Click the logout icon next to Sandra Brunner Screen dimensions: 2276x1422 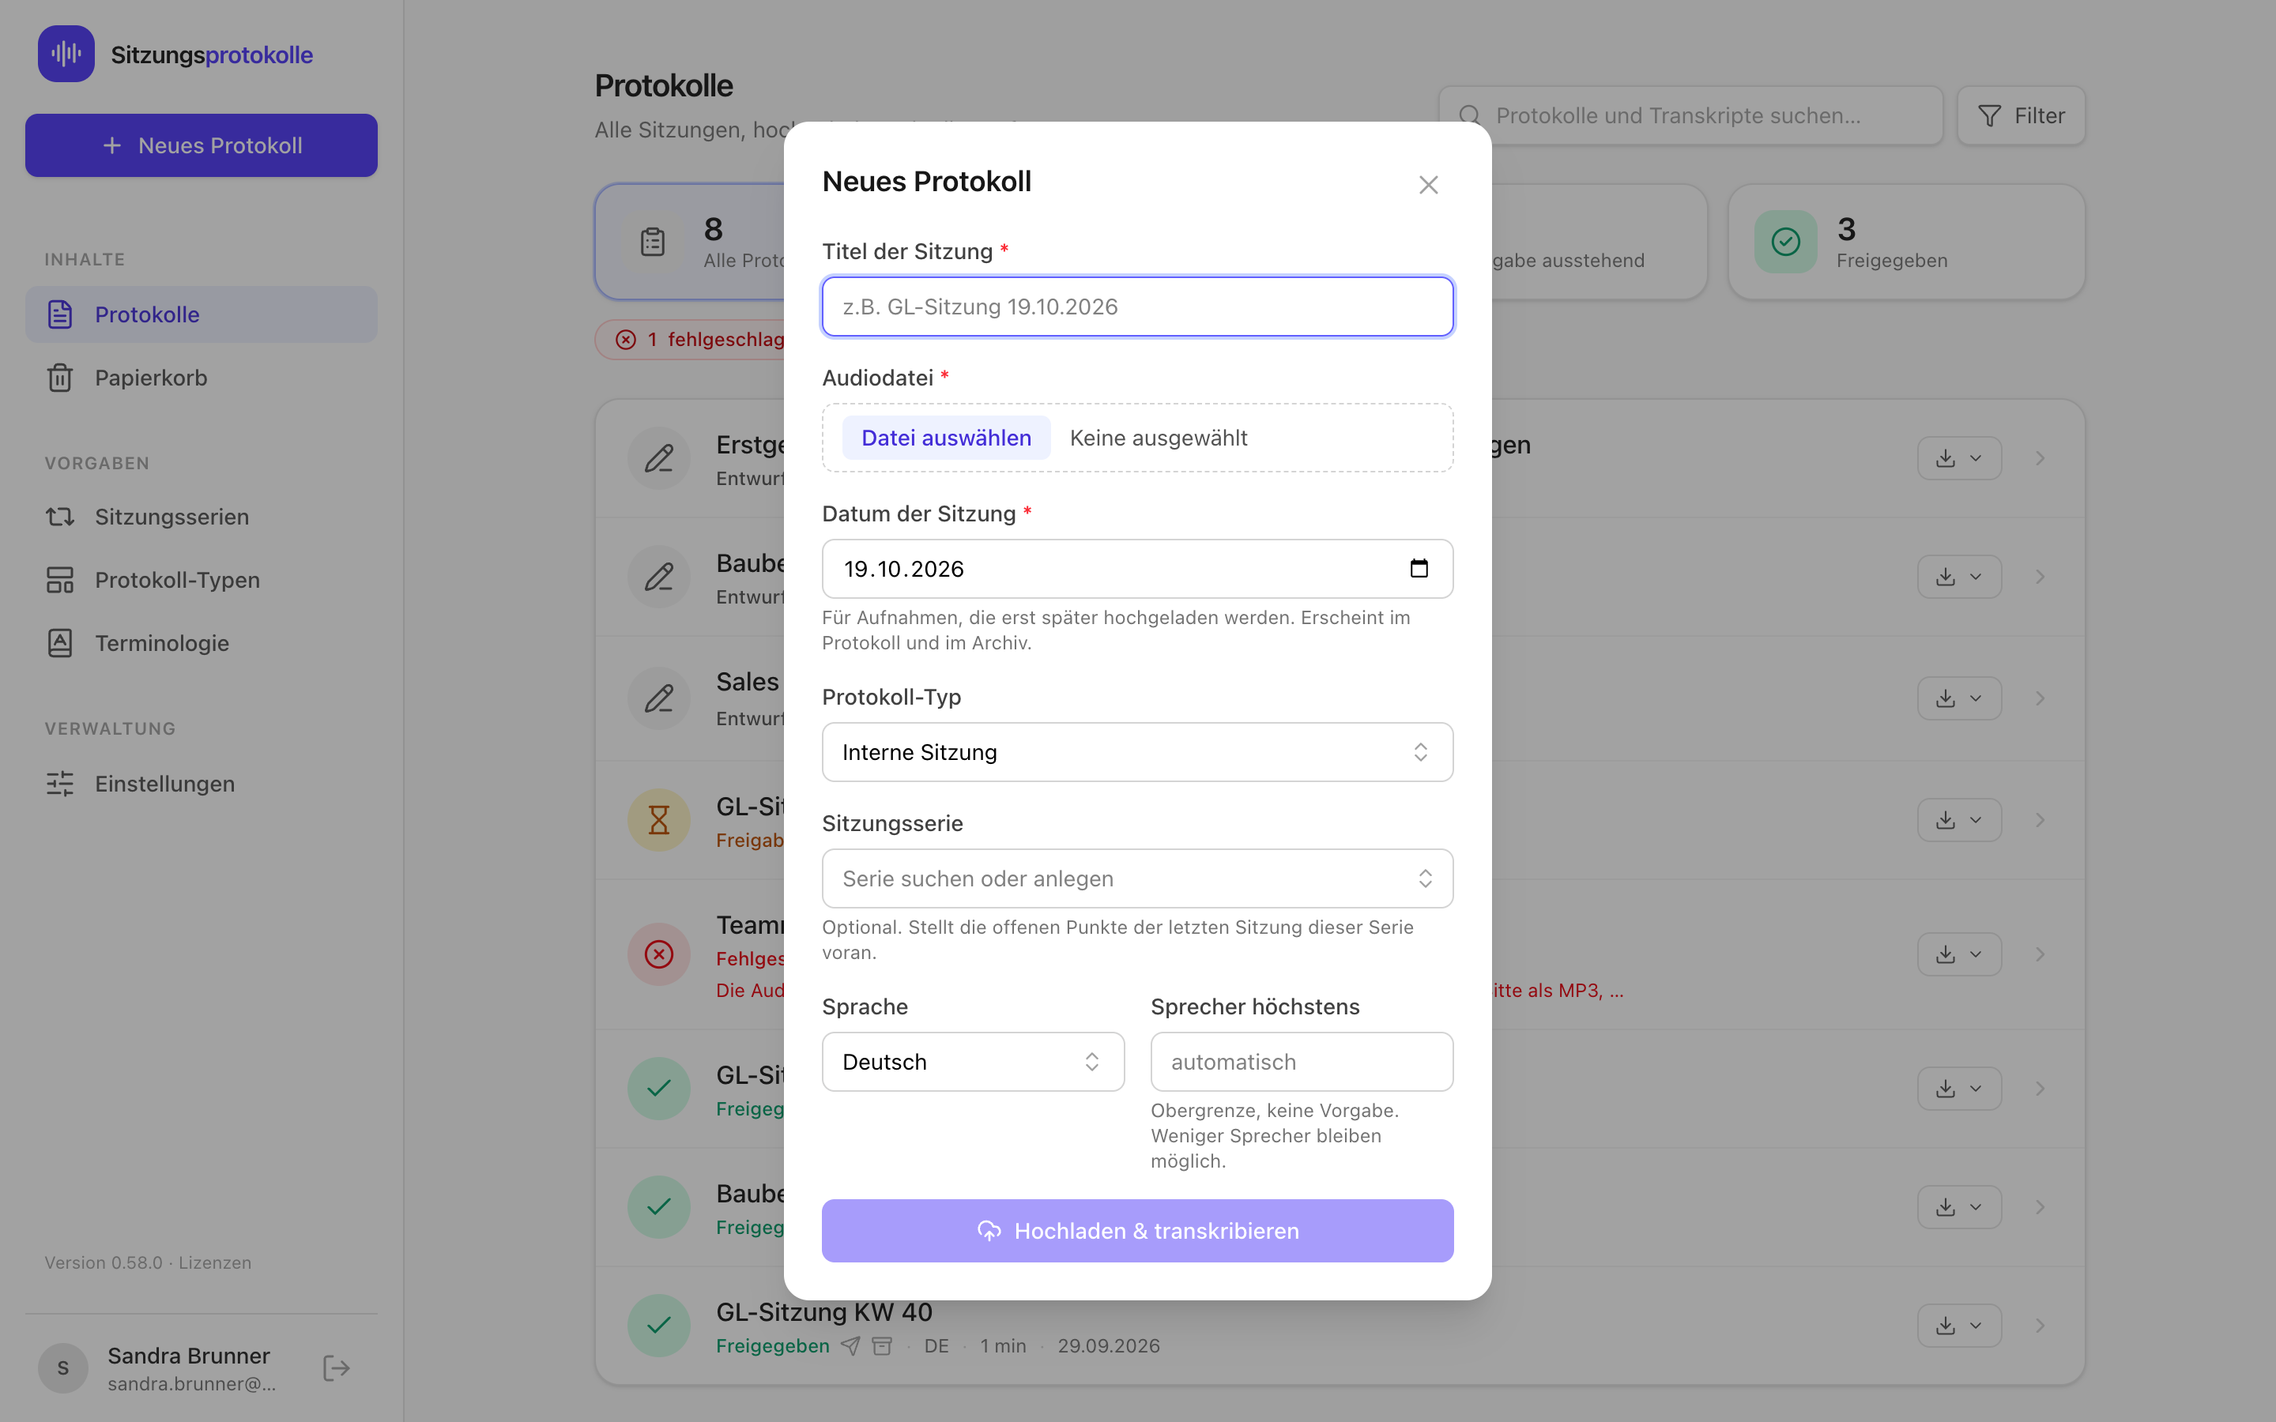click(x=336, y=1367)
